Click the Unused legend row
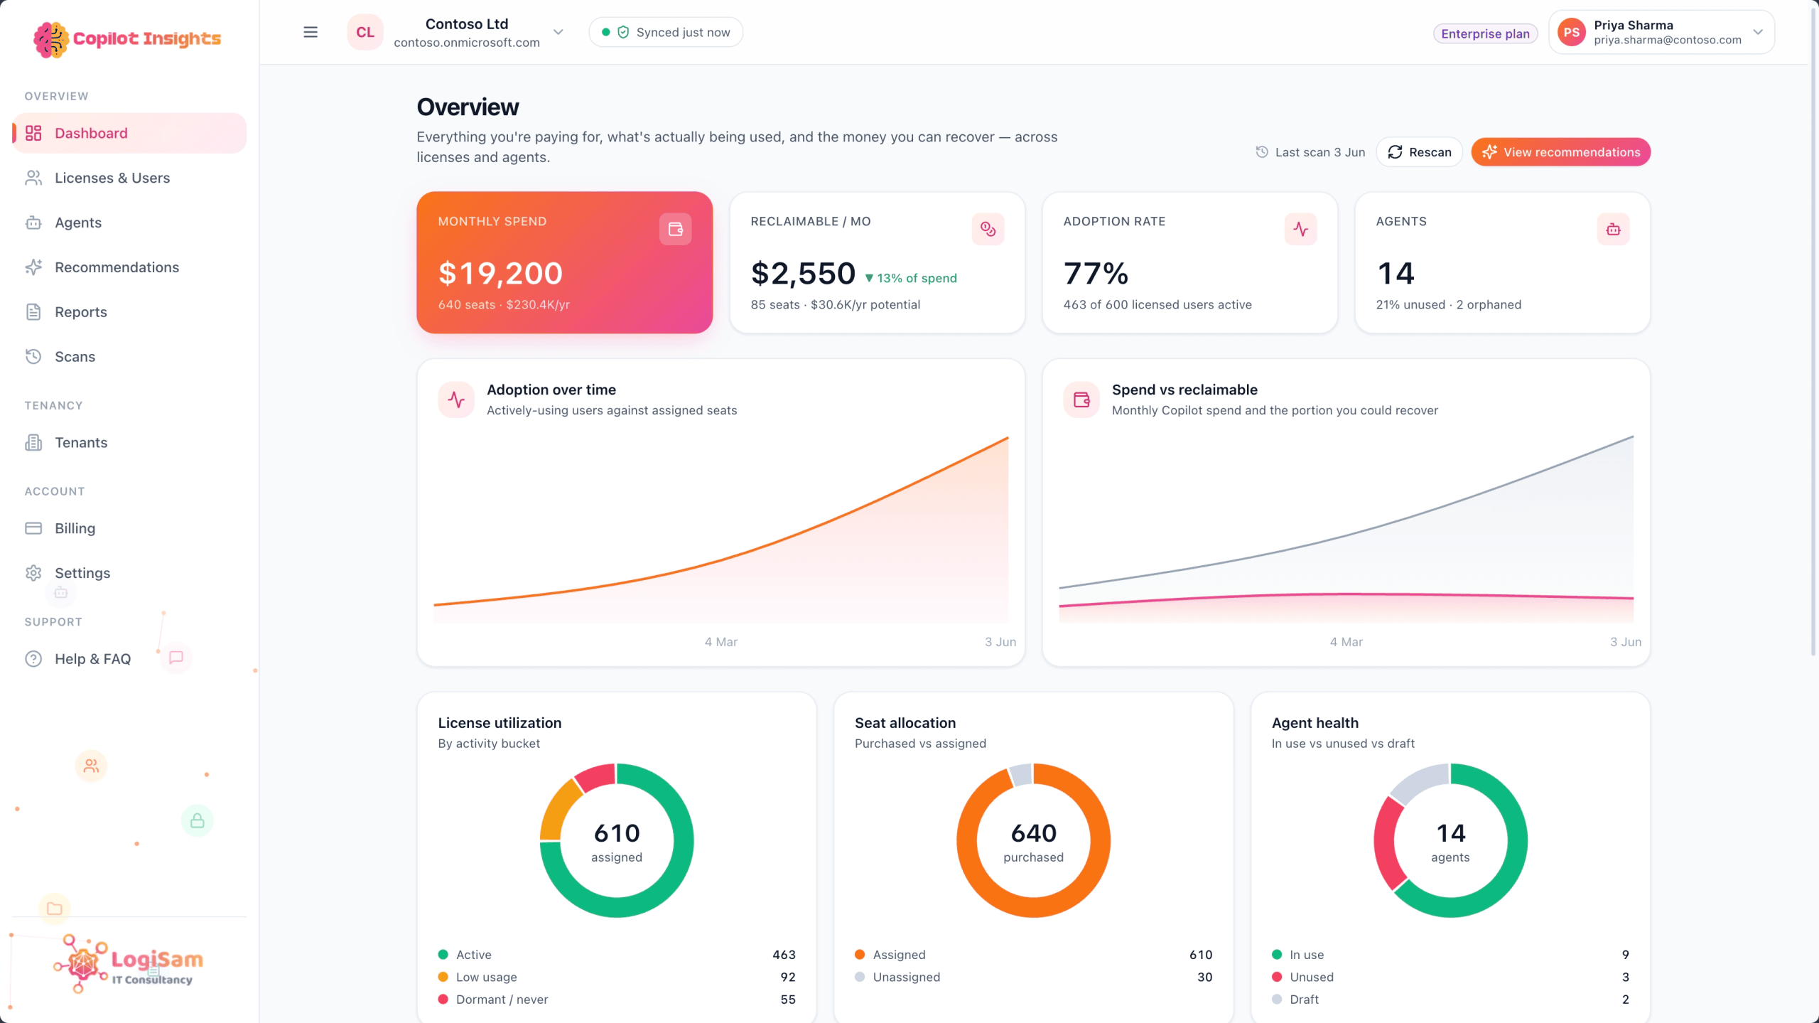The image size is (1819, 1023). click(1450, 977)
